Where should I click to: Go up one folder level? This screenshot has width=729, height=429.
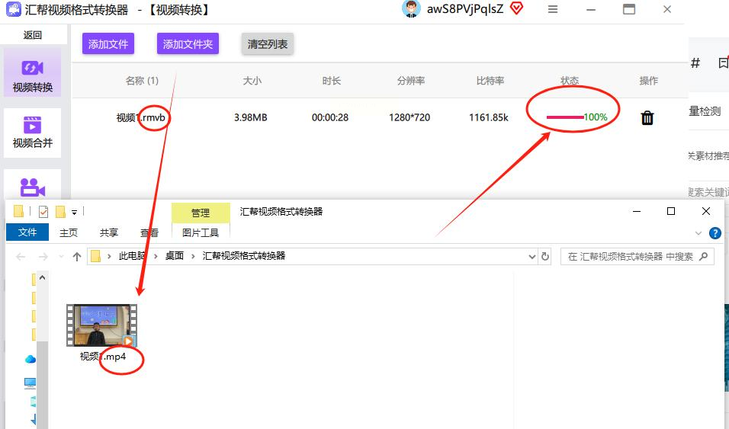tap(77, 257)
